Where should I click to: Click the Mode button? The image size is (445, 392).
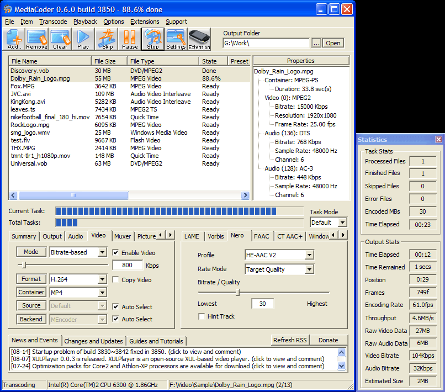[31, 252]
